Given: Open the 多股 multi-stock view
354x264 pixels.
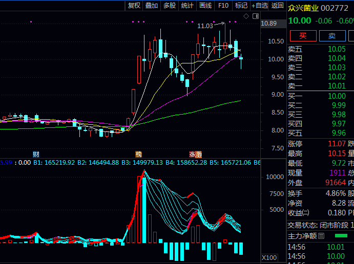Looking at the screenshot, I should point(170,6).
